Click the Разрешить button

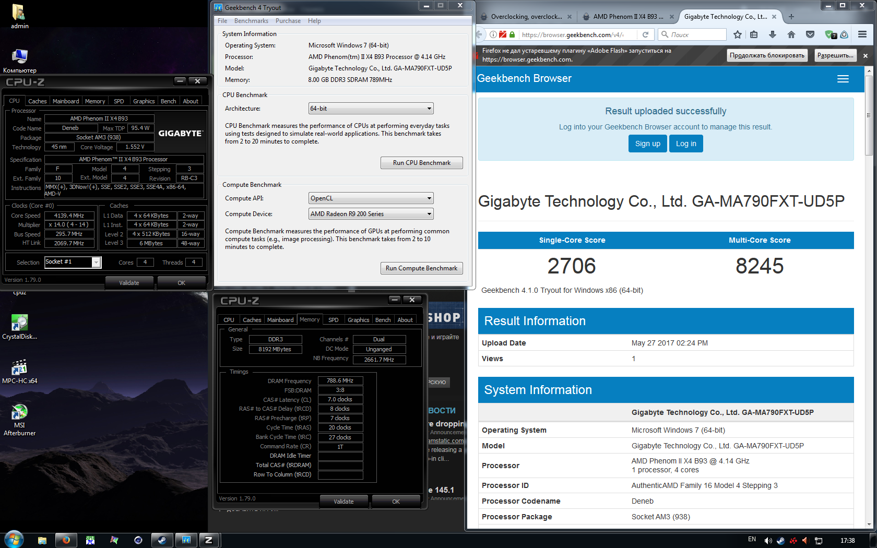pos(835,55)
